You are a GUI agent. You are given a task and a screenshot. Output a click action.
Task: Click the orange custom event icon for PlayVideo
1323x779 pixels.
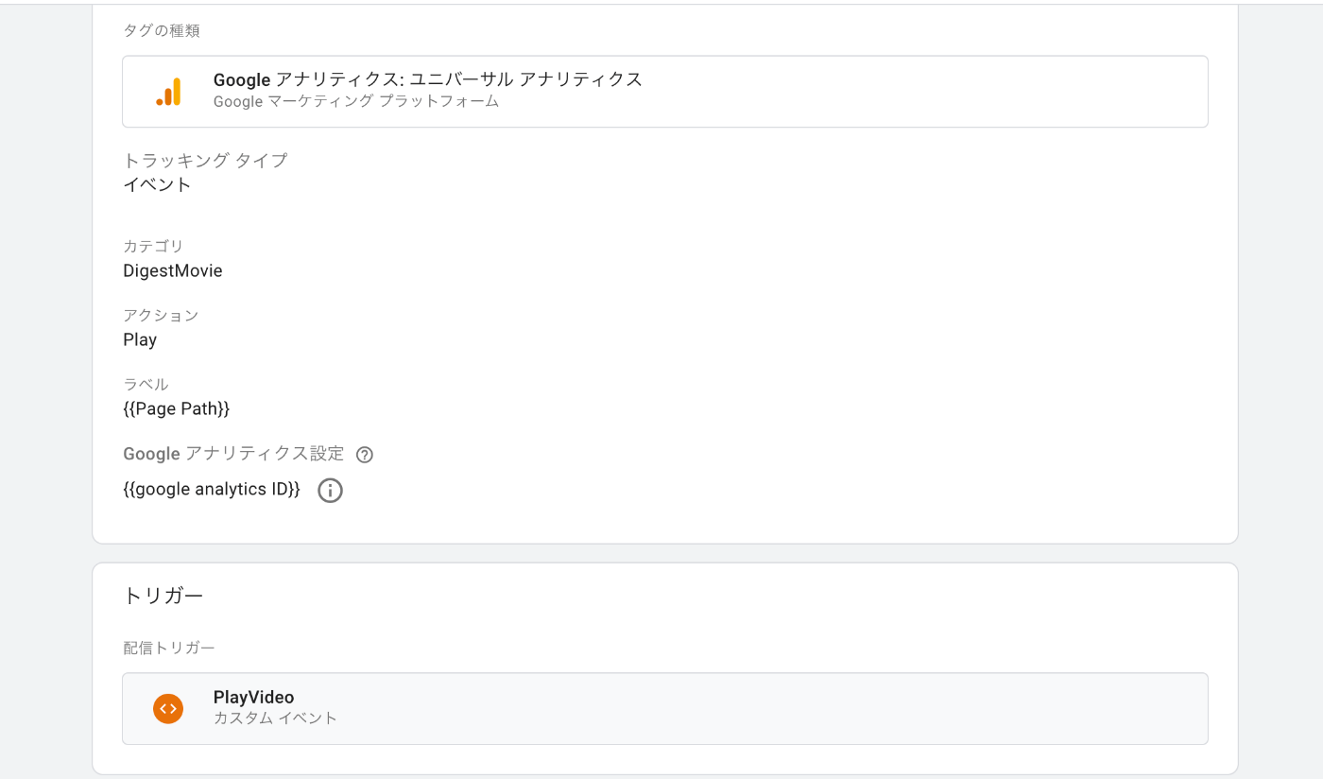168,708
